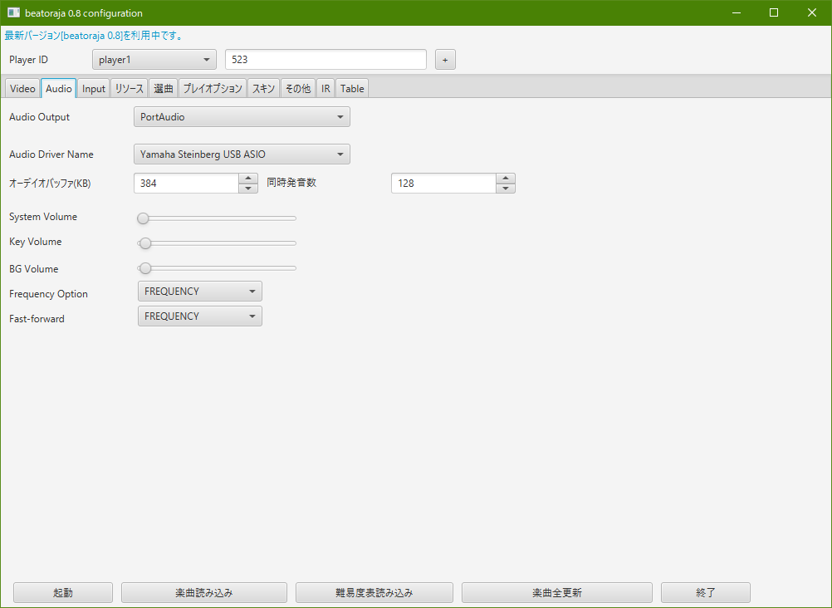This screenshot has width=832, height=608.
Task: Click the 同時発音数 field showing 128
Action: click(443, 184)
